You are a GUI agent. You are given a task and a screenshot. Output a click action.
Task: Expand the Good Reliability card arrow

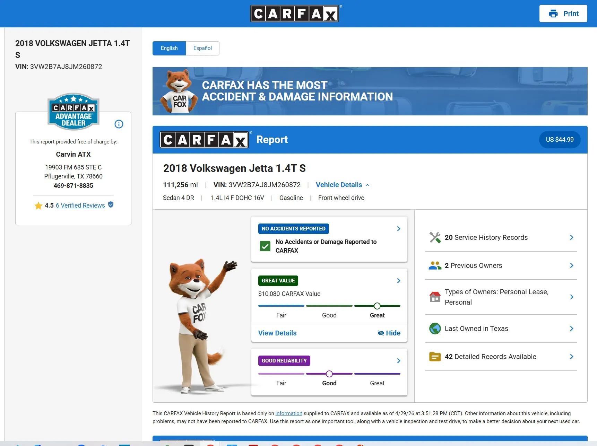pos(399,361)
